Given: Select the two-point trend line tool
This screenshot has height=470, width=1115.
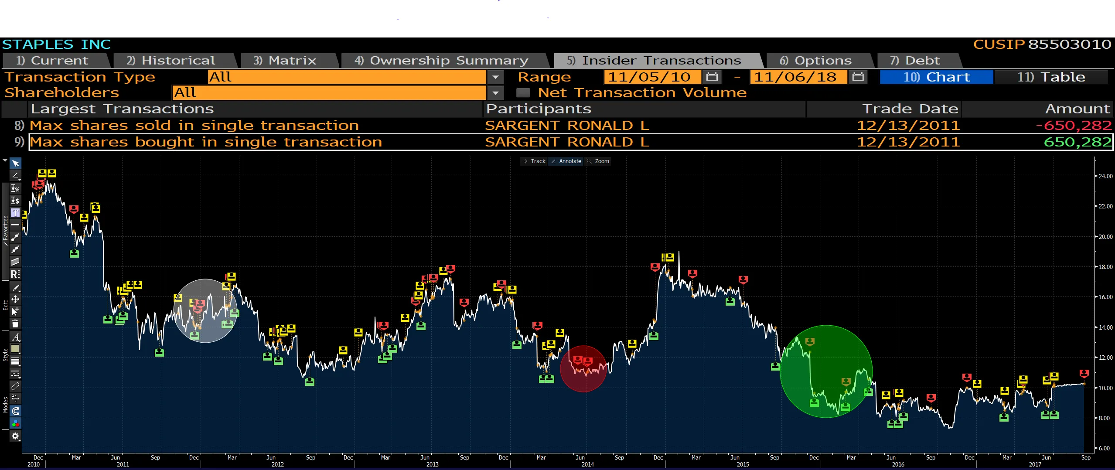Looking at the screenshot, I should click(15, 237).
